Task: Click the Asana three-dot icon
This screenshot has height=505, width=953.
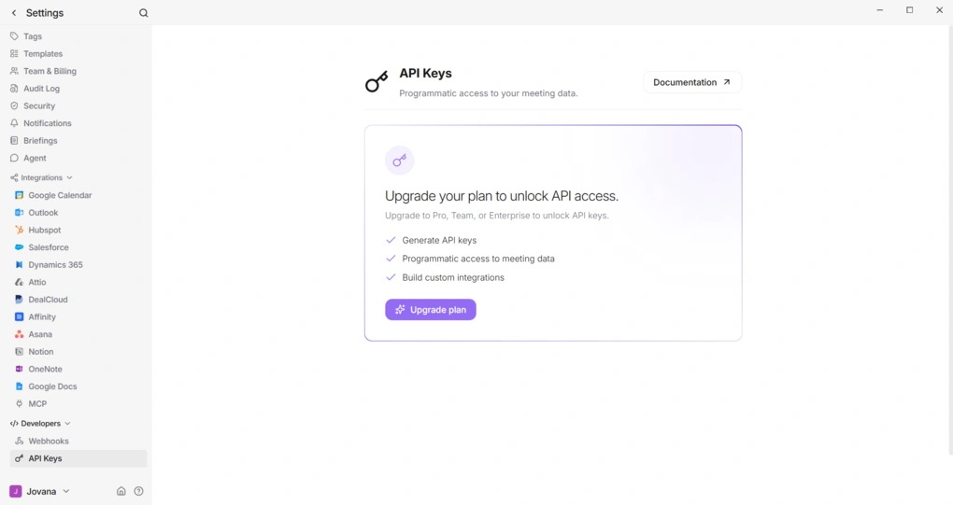Action: (x=19, y=334)
